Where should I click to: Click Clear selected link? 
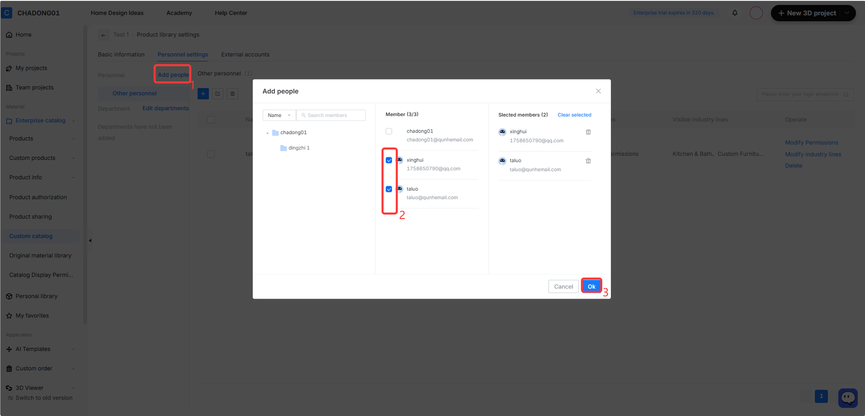click(x=574, y=115)
